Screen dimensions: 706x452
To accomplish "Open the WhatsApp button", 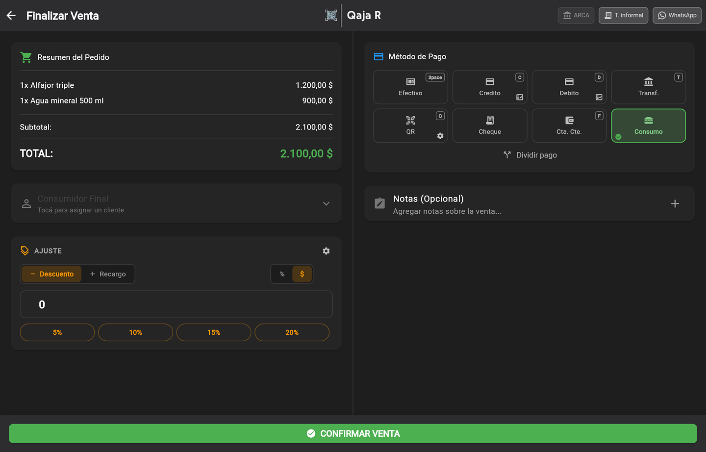I will point(677,15).
